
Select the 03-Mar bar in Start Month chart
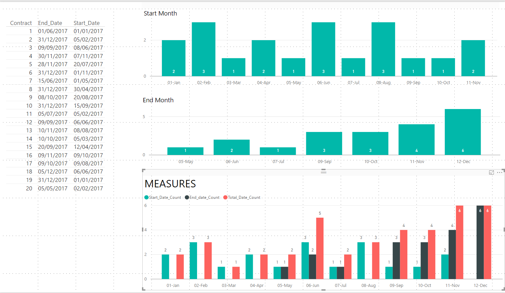[234, 67]
